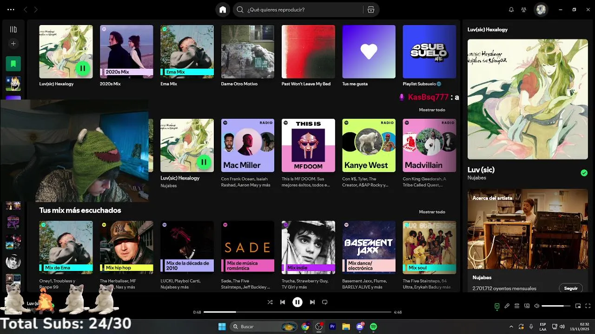
Task: Open the Luv (sic) title in the Now Playing panel
Action: point(481,170)
